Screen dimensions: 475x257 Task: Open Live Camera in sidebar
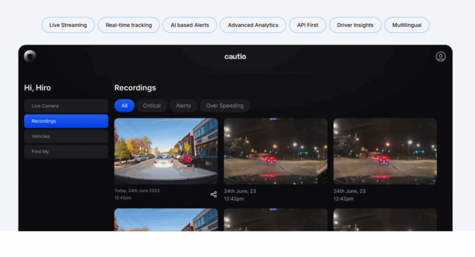tap(66, 106)
